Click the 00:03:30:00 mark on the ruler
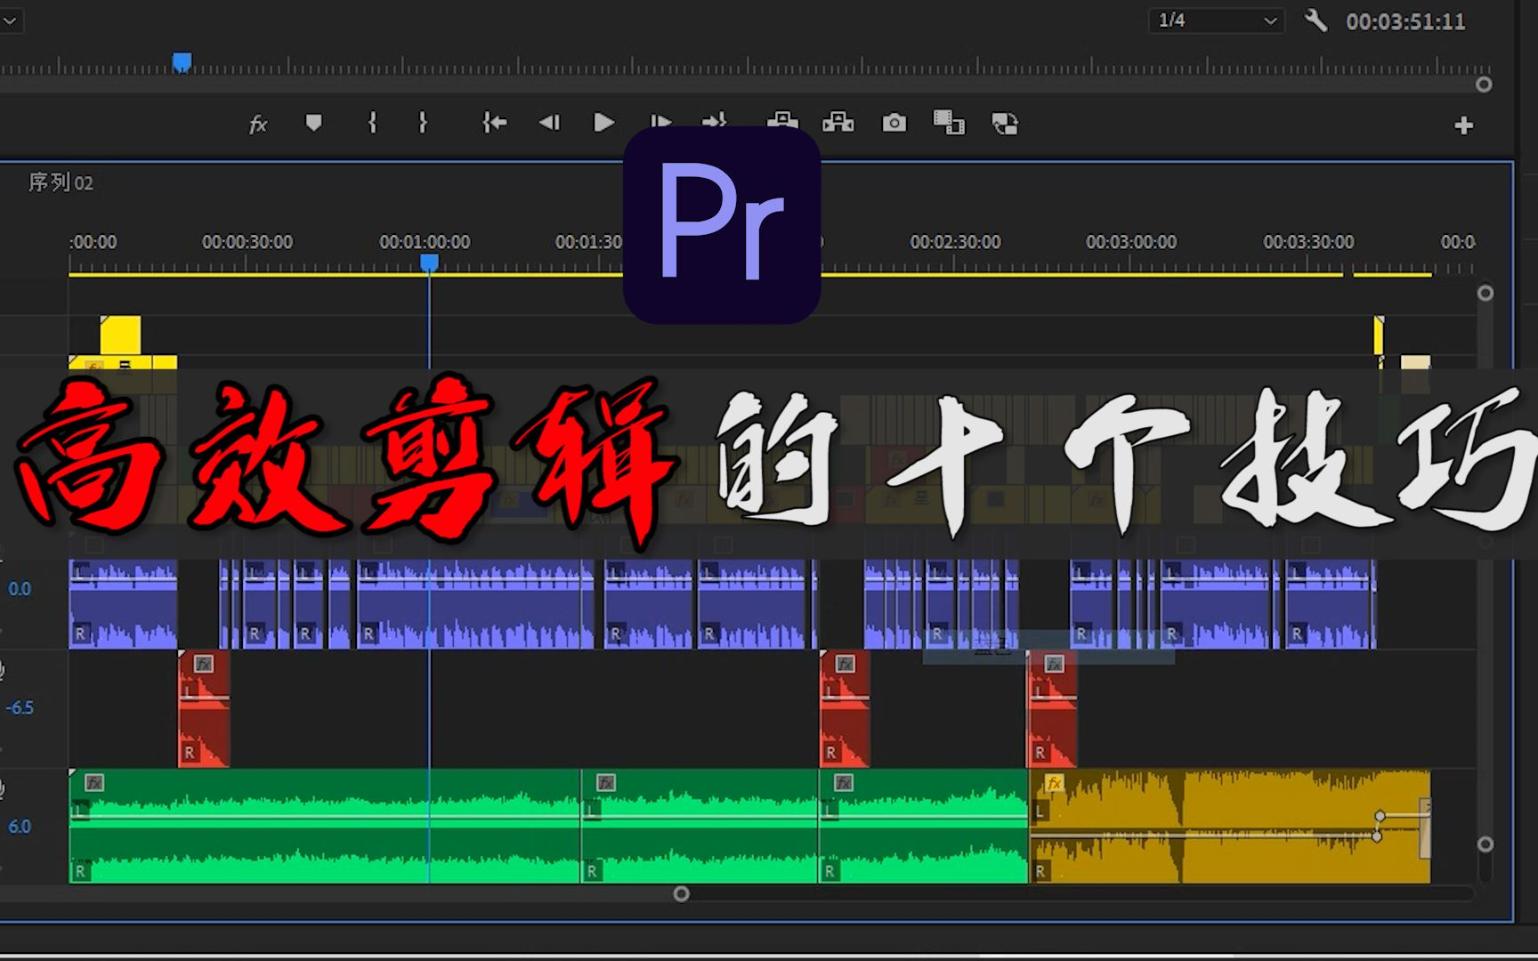 (x=1308, y=242)
